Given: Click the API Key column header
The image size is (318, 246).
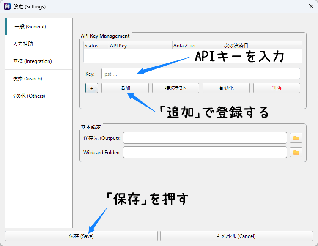Looking at the screenshot, I should point(140,45).
